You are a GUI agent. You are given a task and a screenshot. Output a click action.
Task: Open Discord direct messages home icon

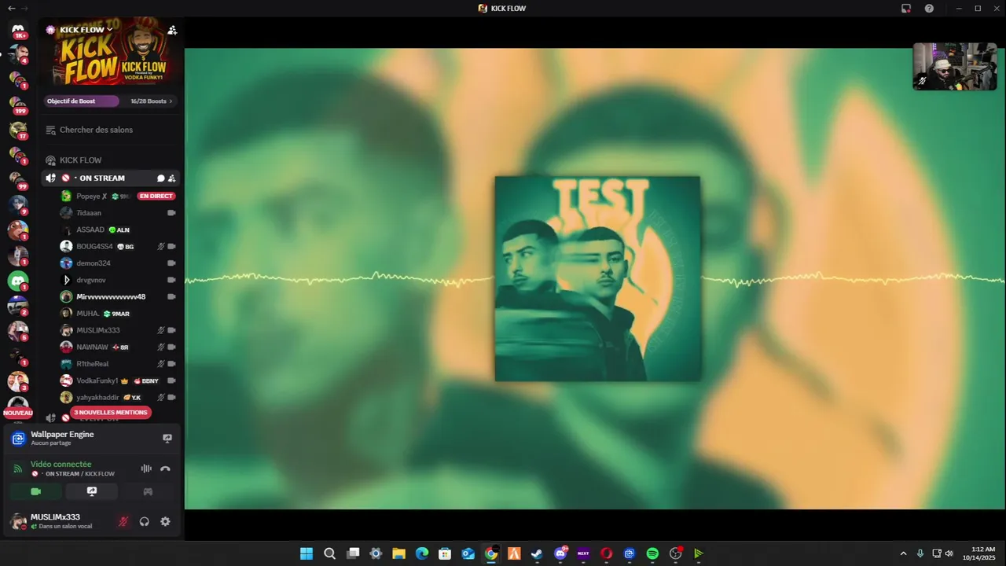pos(18,30)
